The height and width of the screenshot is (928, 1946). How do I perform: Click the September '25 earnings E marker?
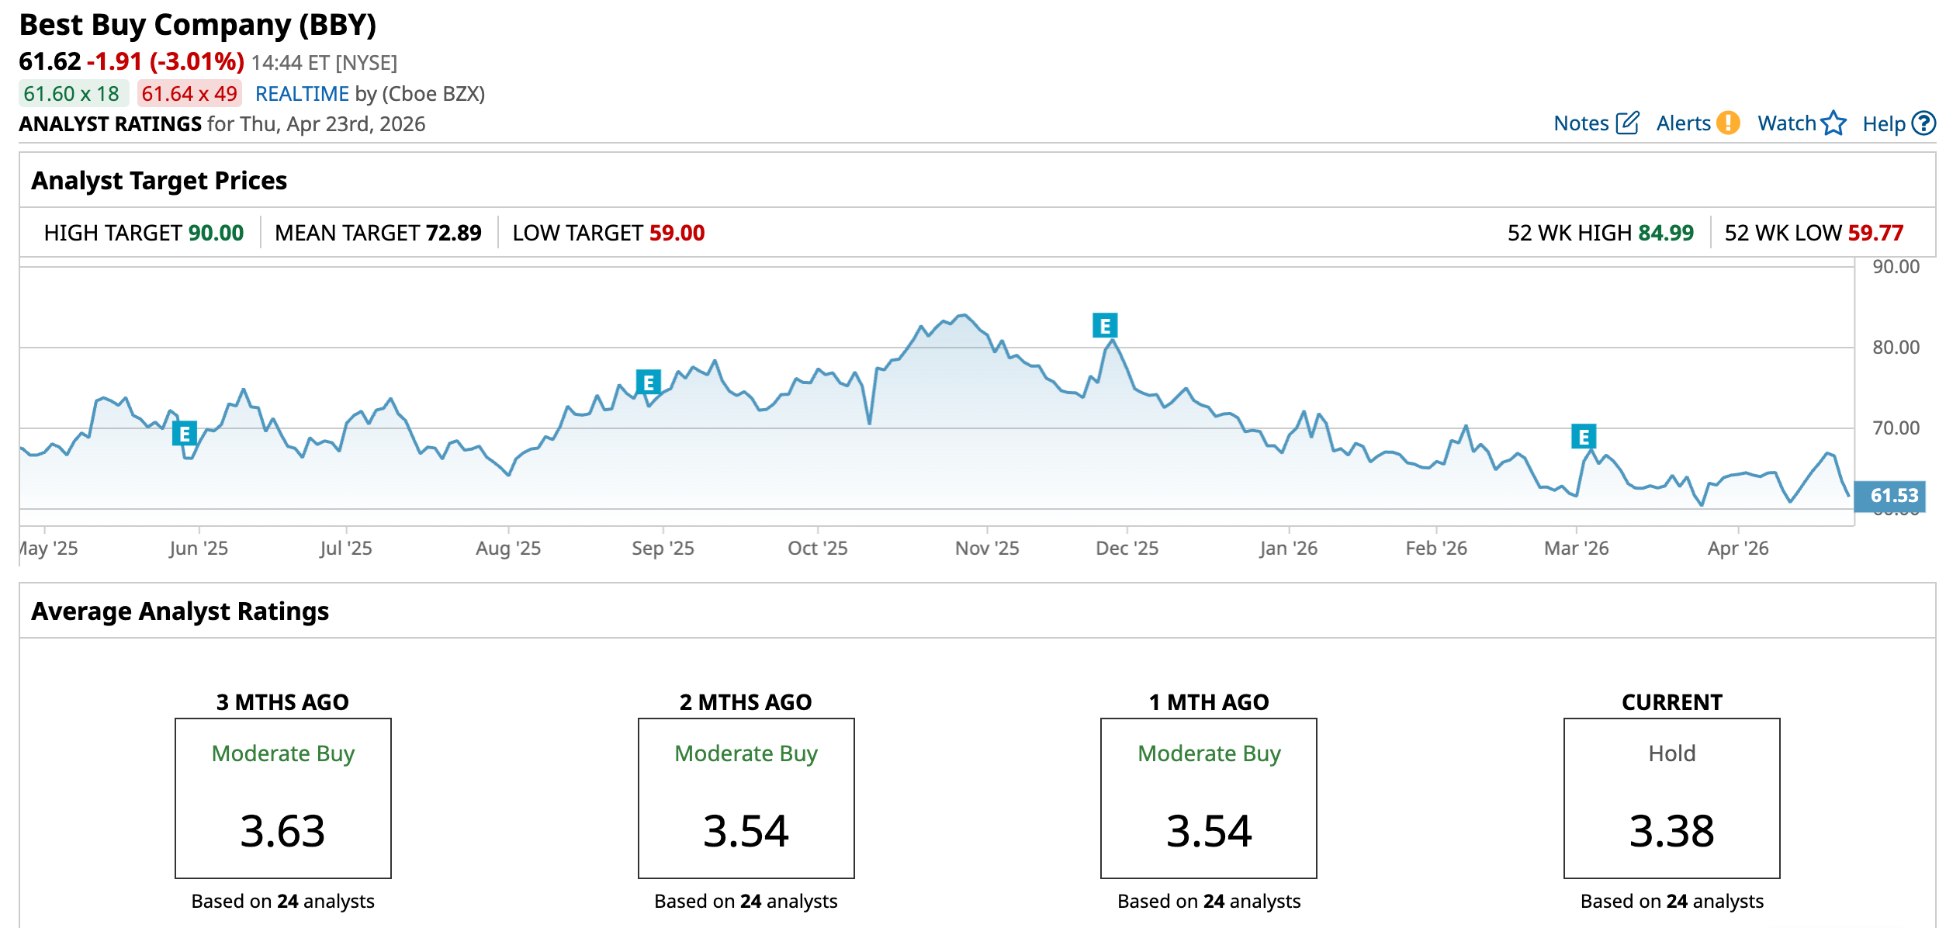pyautogui.click(x=648, y=383)
